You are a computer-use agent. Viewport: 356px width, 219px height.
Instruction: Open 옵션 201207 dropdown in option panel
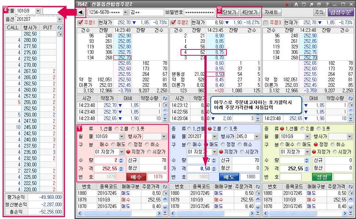[59, 19]
